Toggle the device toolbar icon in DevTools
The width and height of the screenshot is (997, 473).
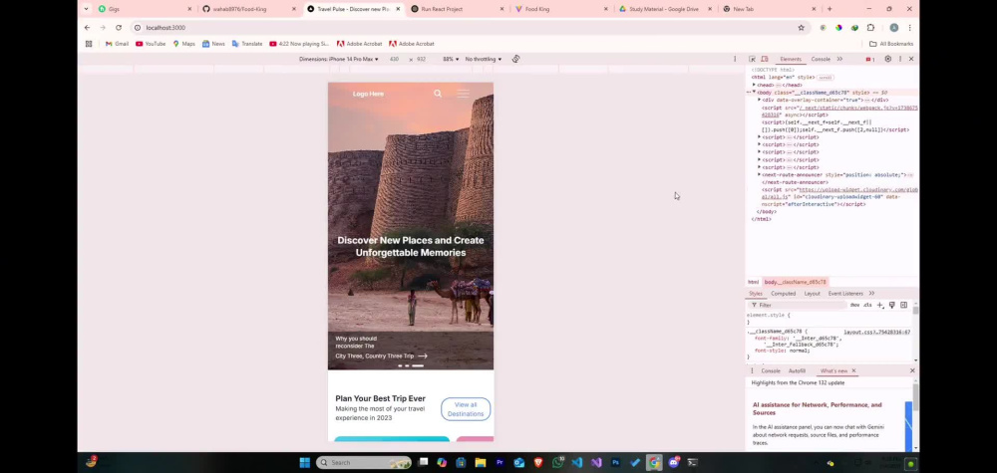[765, 59]
